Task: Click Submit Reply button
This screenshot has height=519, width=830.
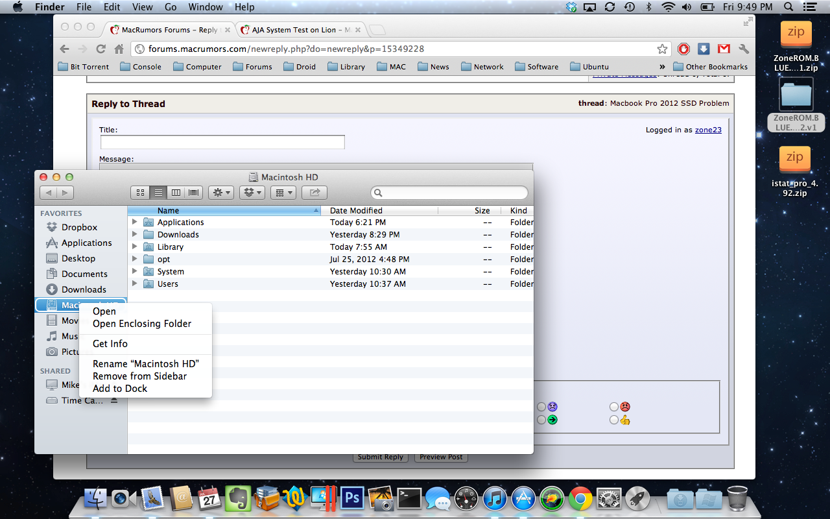Action: coord(381,457)
